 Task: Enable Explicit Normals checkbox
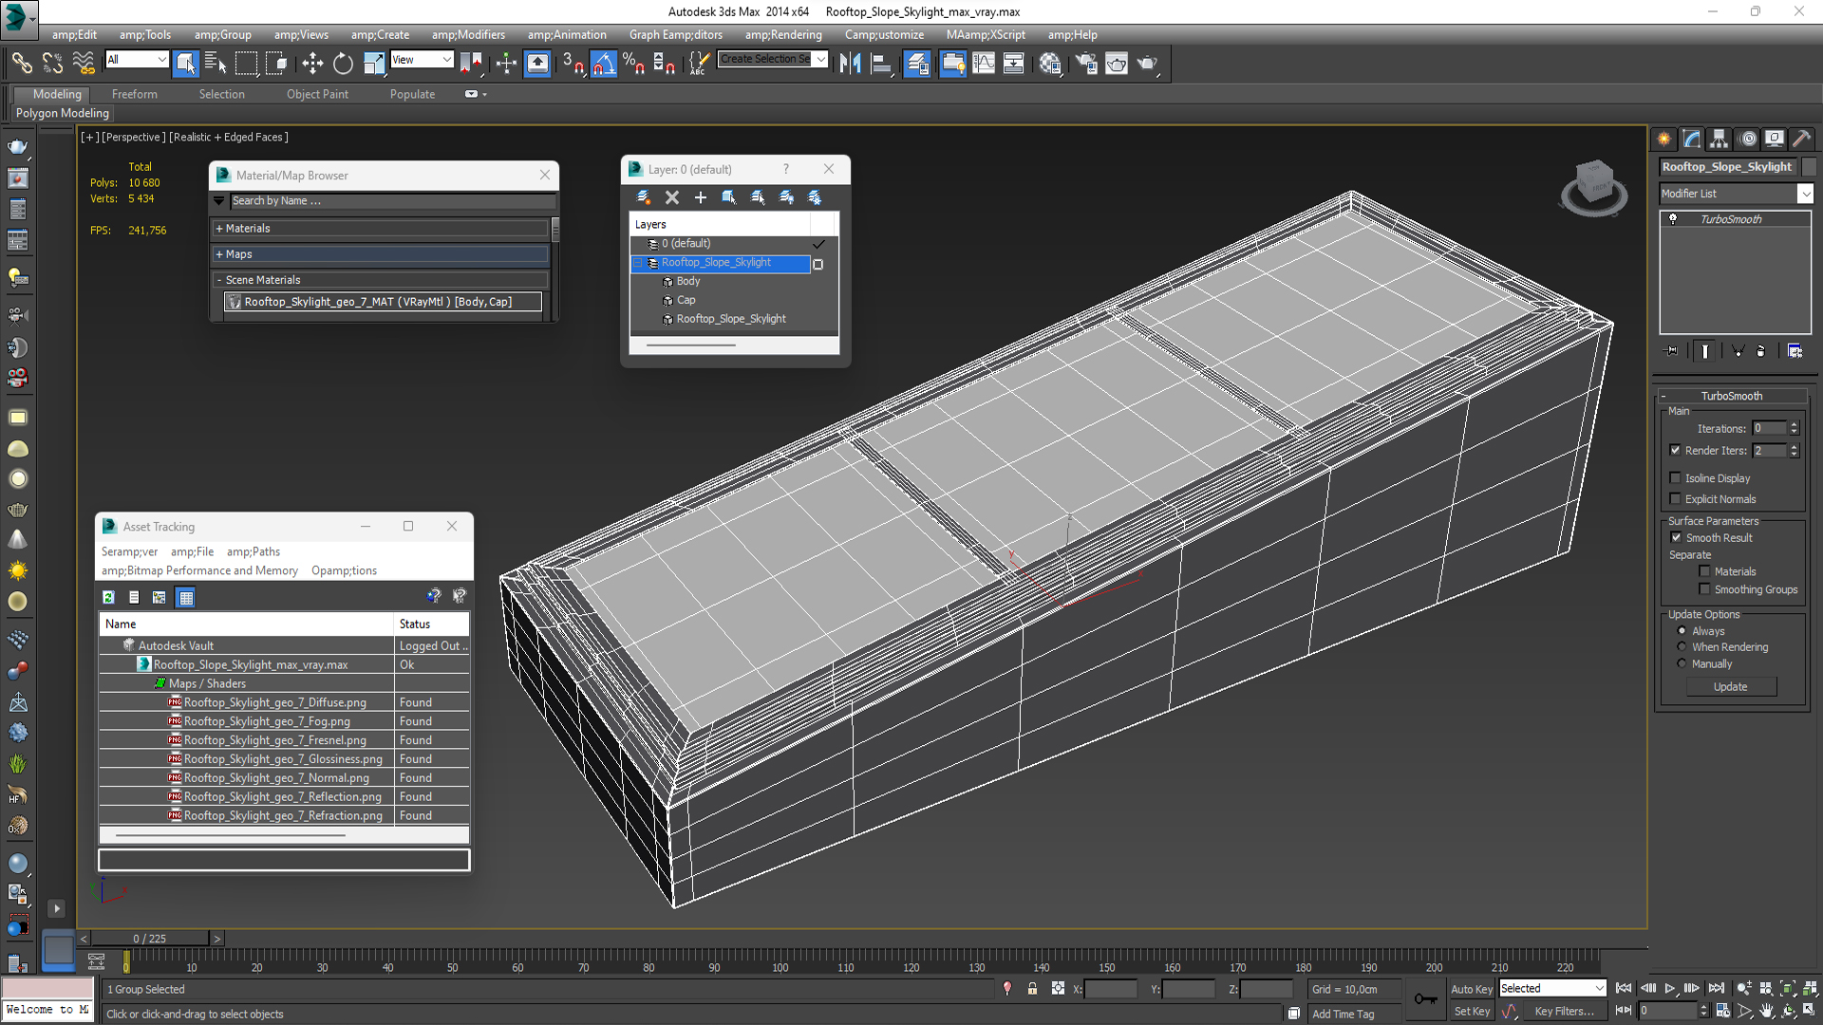[x=1675, y=499]
